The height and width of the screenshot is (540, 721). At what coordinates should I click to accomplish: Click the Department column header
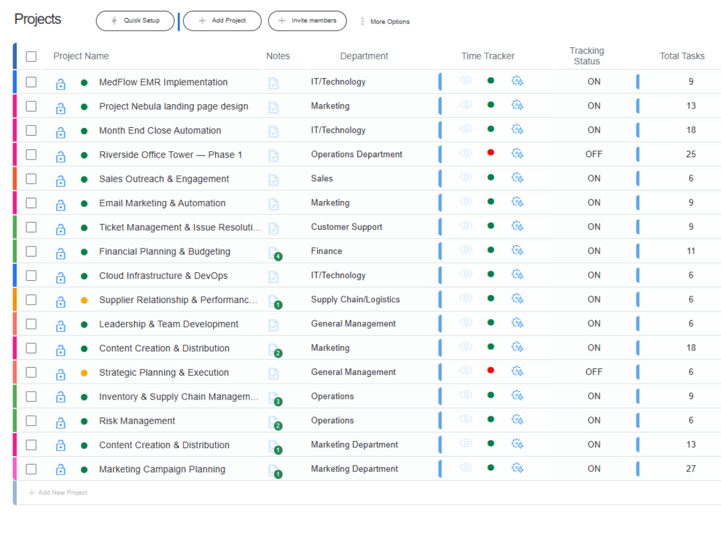click(x=364, y=56)
